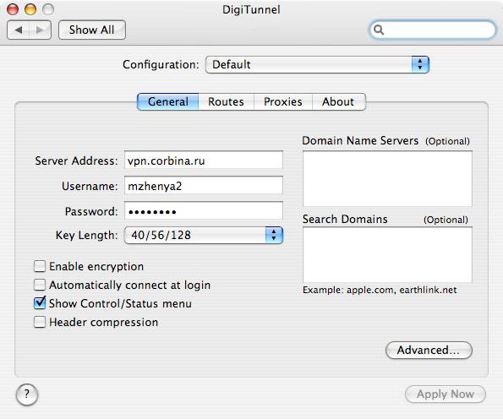Image resolution: width=503 pixels, height=419 pixels.
Task: Open the Proxies tab
Action: click(x=283, y=102)
